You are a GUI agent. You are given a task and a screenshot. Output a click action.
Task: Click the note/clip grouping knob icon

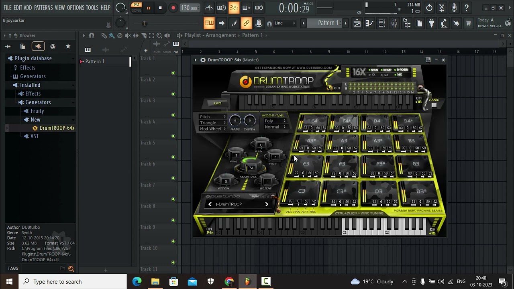coord(259,23)
